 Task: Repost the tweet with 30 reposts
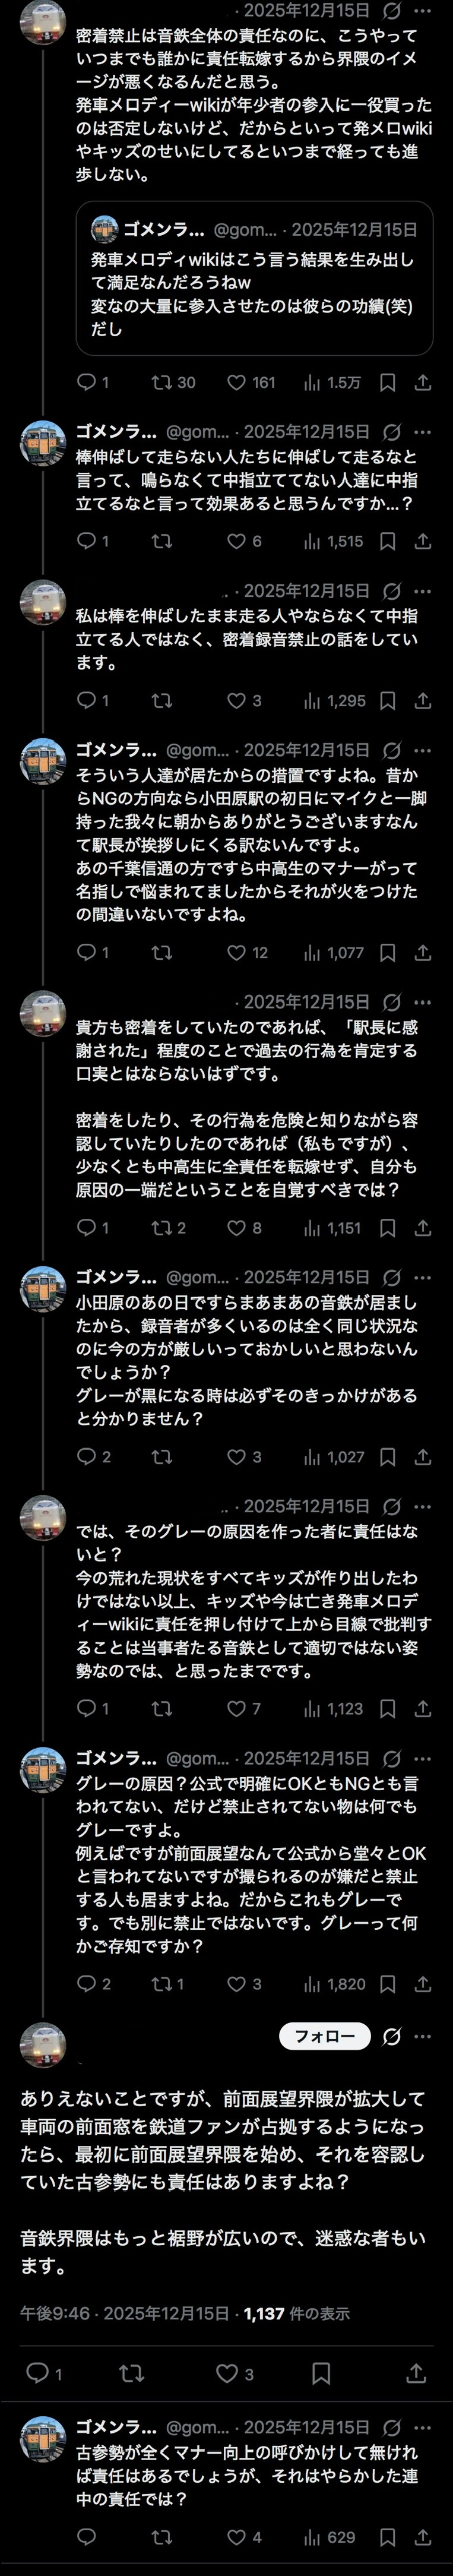click(x=160, y=382)
